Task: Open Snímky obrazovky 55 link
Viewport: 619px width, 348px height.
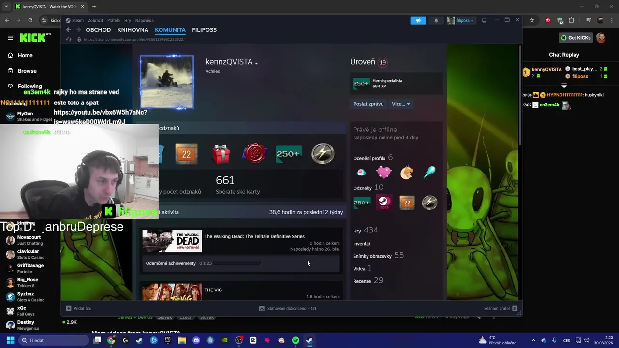Action: [x=378, y=255]
